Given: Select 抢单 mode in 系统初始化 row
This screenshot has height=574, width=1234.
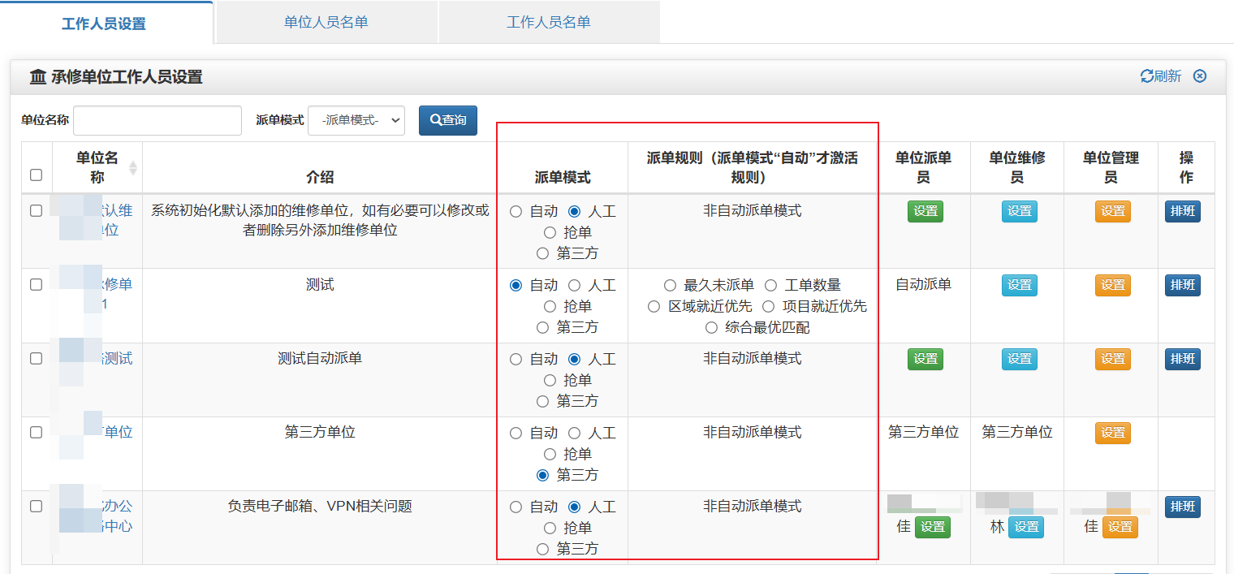Looking at the screenshot, I should point(550,232).
